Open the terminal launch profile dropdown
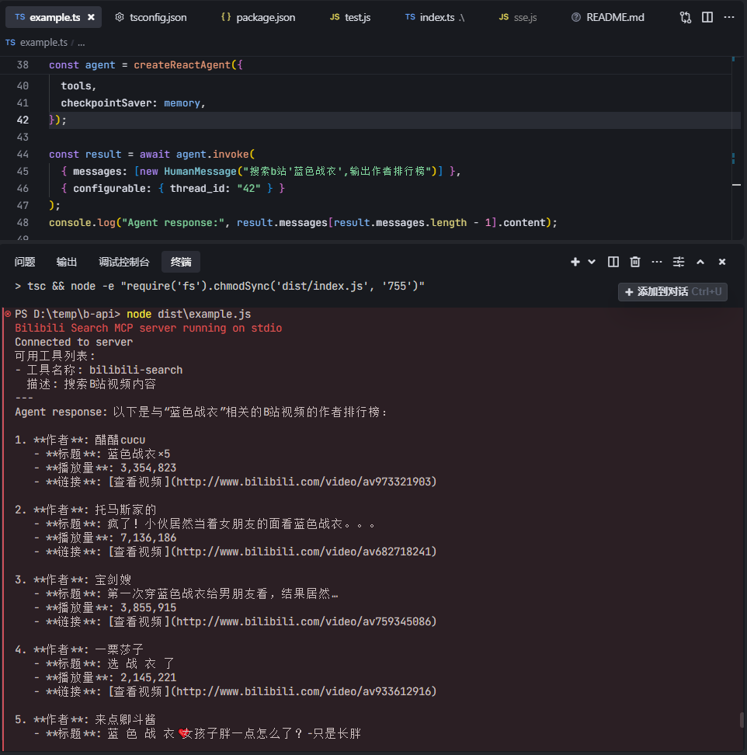 click(592, 262)
